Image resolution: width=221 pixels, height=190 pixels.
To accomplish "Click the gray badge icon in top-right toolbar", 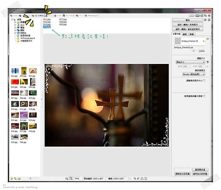I will [192, 15].
